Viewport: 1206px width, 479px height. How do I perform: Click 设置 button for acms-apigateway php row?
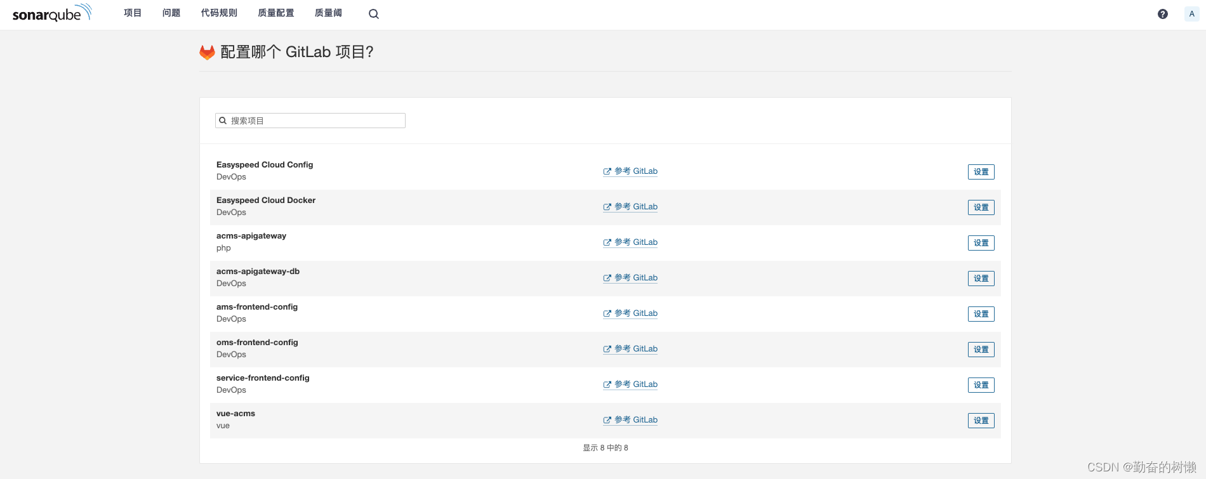point(981,243)
